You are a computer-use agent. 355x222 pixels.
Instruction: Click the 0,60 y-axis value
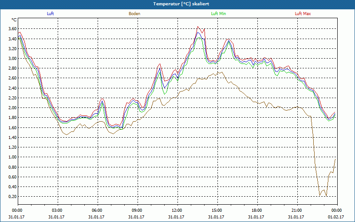[x=12, y=177]
